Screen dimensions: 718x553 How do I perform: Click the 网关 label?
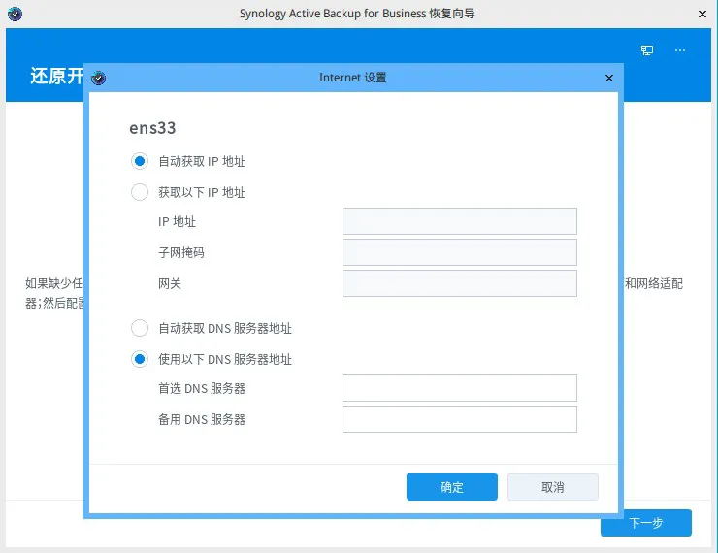coord(170,284)
